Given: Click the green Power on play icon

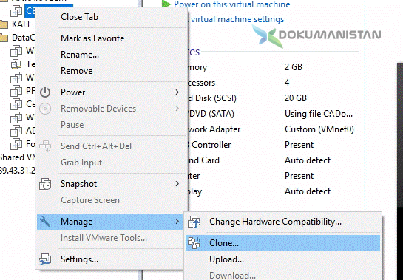Looking at the screenshot, I should (x=166, y=4).
